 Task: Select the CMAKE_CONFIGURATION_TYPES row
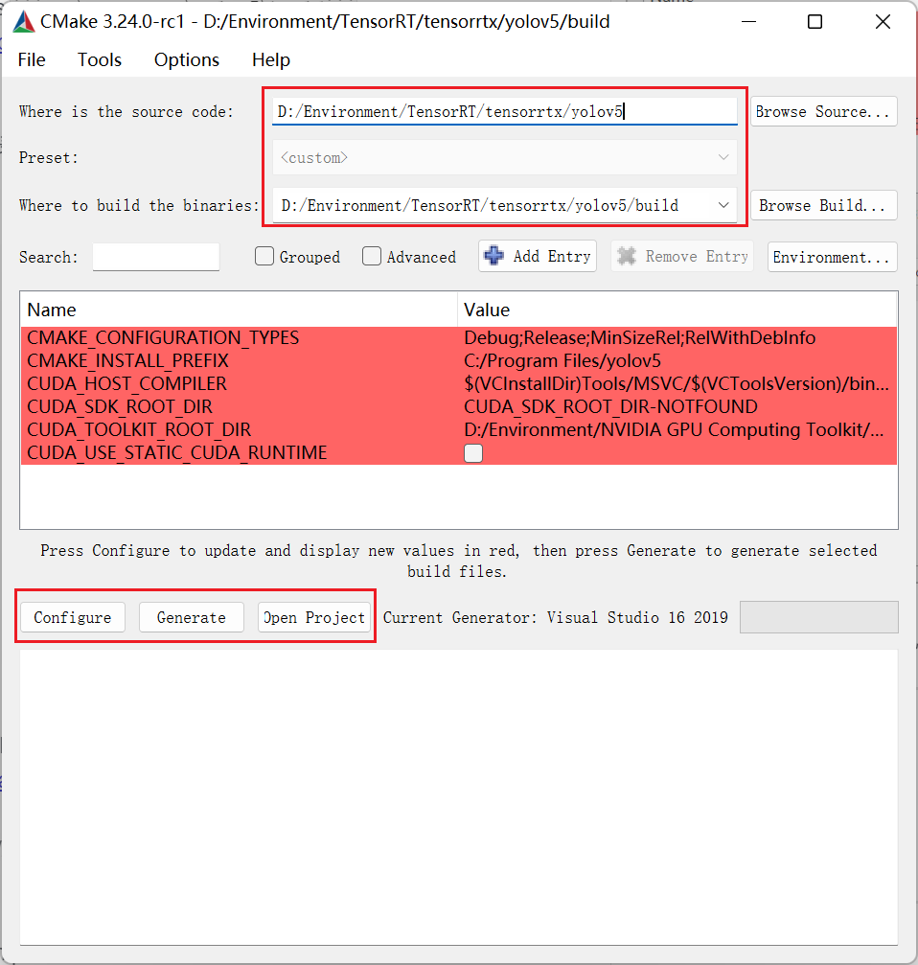tap(458, 338)
